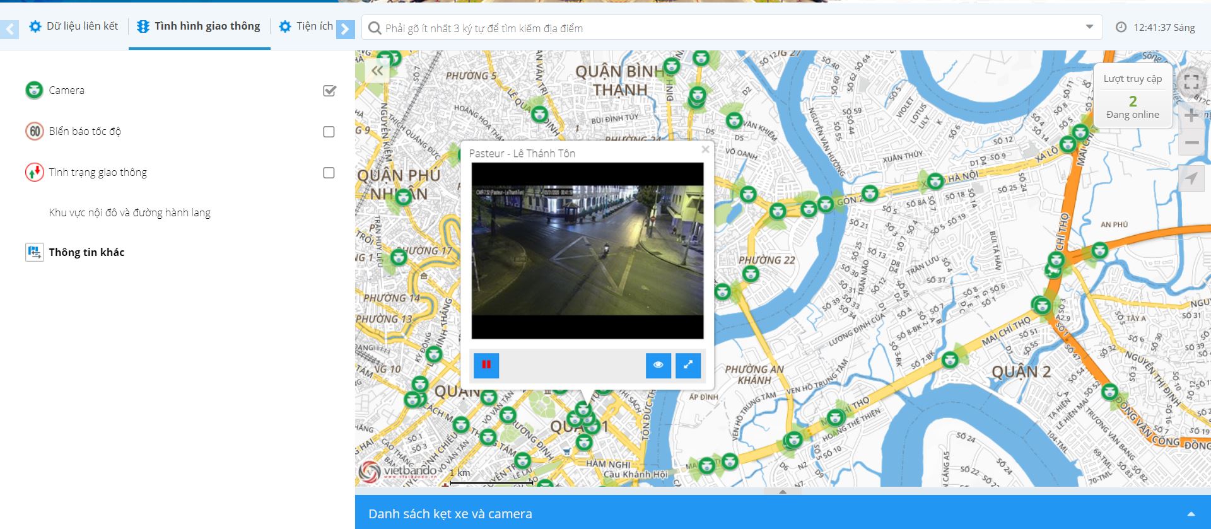Image resolution: width=1211 pixels, height=529 pixels.
Task: Enable the Tình trạng giao thông checkbox
Action: [x=329, y=173]
